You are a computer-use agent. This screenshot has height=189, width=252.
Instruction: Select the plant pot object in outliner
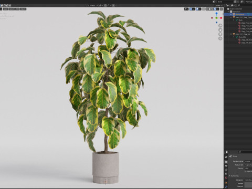pyautogui.click(x=243, y=34)
